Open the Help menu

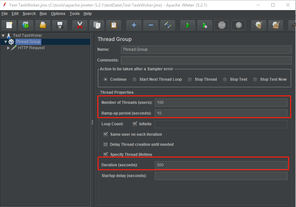tap(87, 14)
